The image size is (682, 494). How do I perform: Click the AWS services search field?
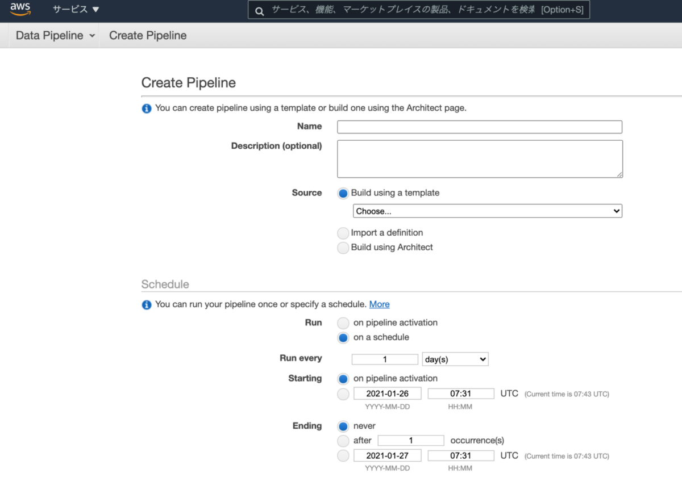[x=404, y=10]
